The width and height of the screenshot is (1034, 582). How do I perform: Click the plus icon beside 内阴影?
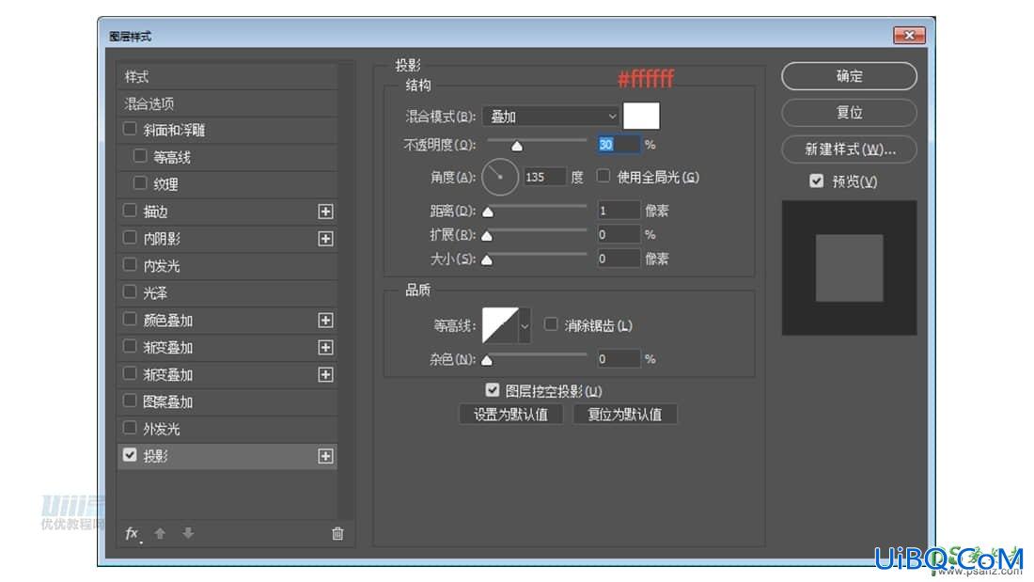325,238
